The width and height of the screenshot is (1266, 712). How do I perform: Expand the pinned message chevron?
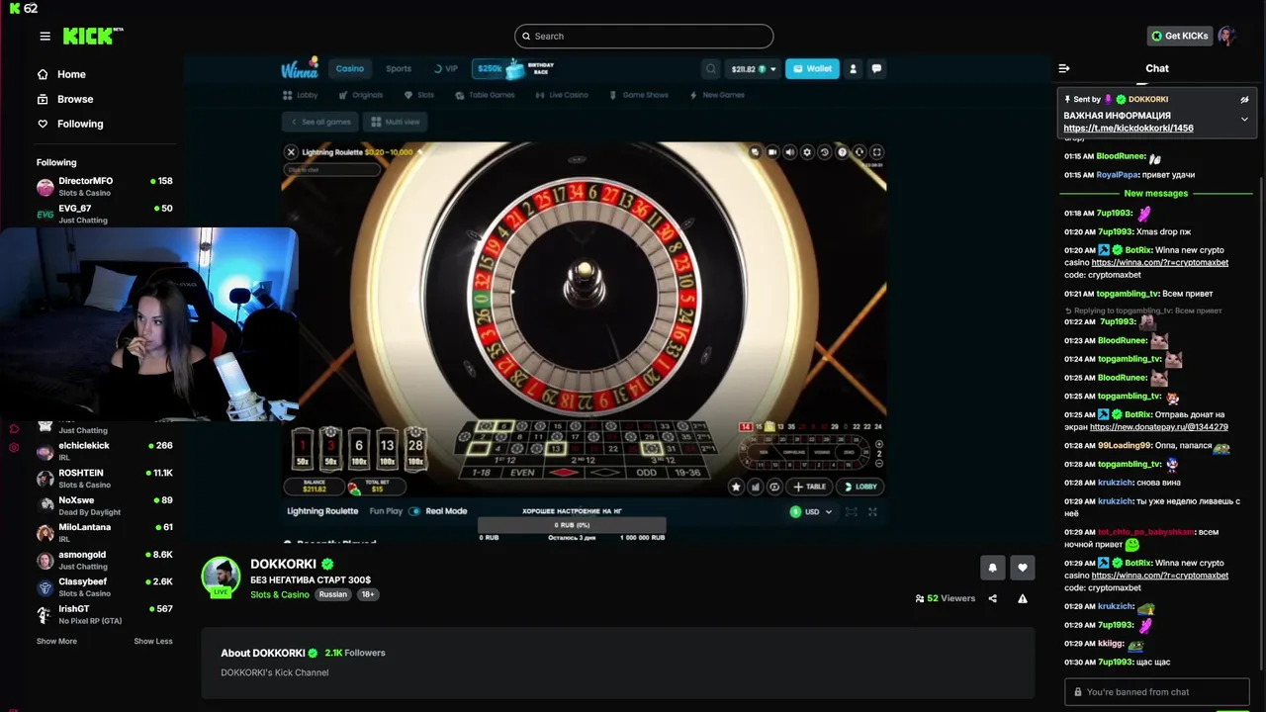(1244, 119)
